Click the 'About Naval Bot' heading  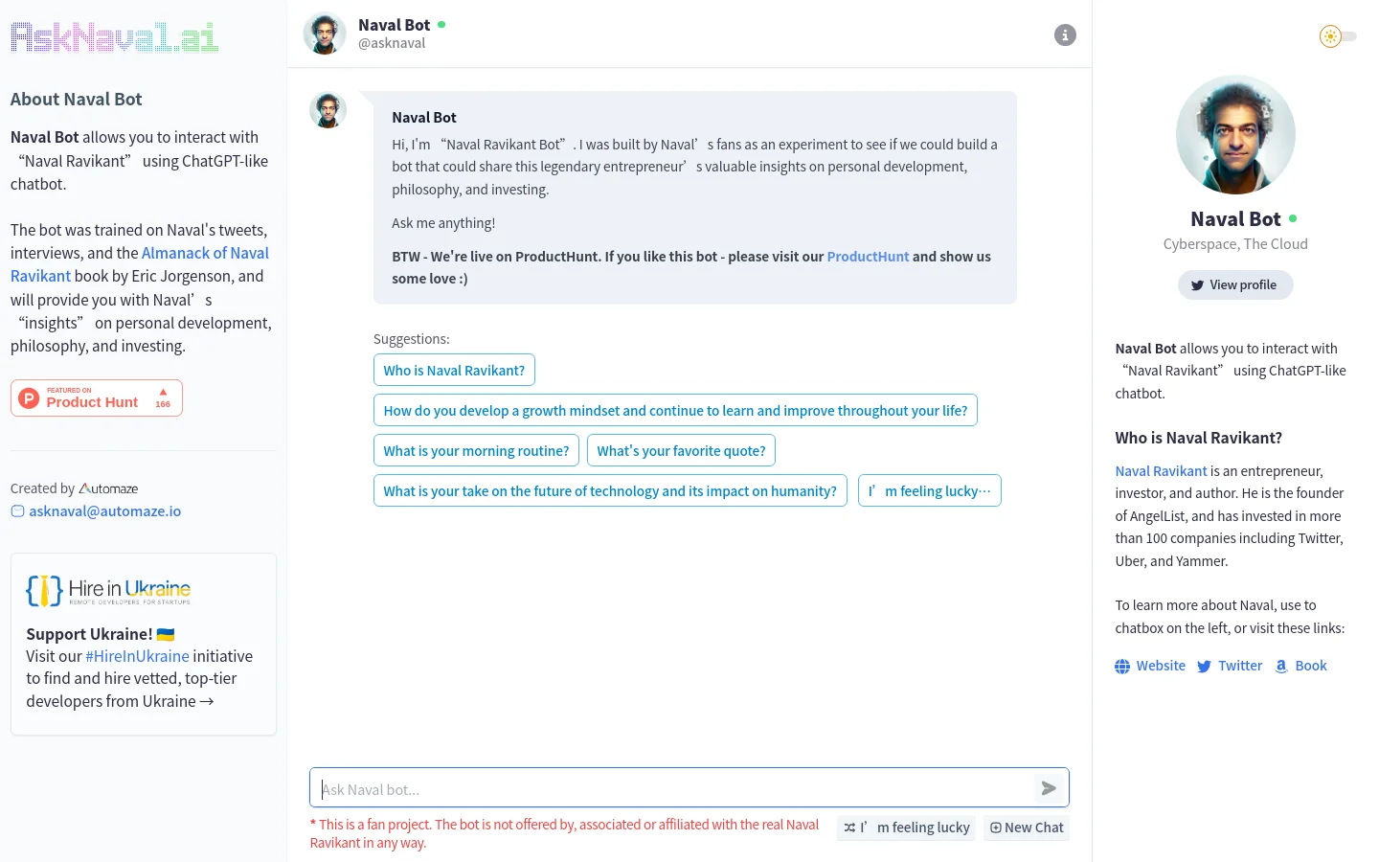pyautogui.click(x=77, y=99)
